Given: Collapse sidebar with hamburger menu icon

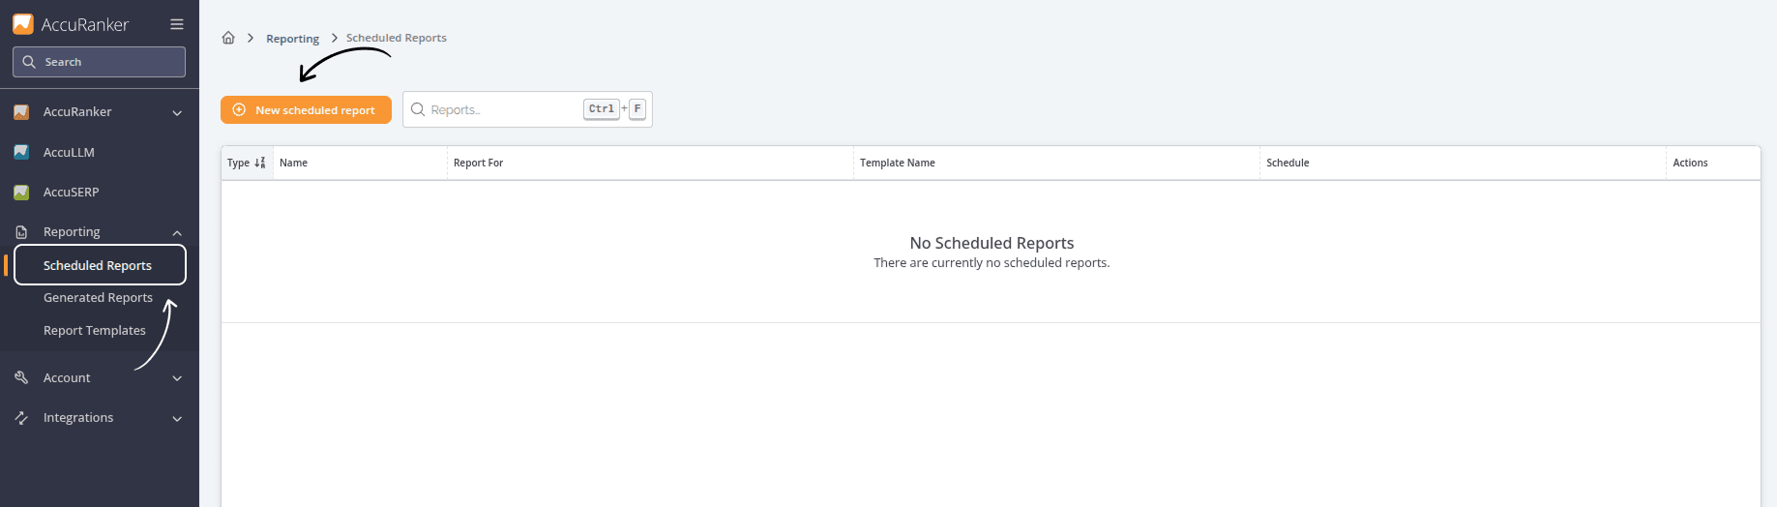Looking at the screenshot, I should (177, 24).
